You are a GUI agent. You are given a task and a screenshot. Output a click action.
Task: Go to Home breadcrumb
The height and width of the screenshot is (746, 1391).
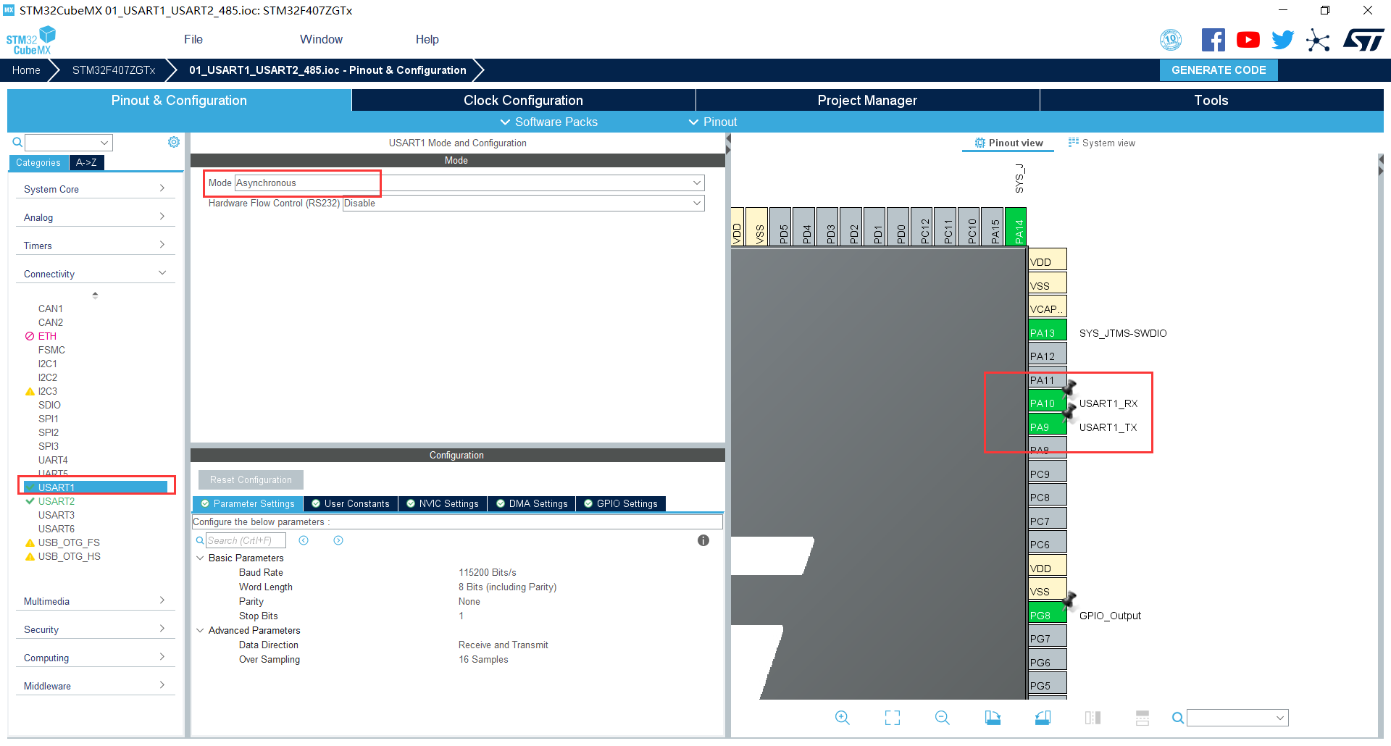pos(26,70)
